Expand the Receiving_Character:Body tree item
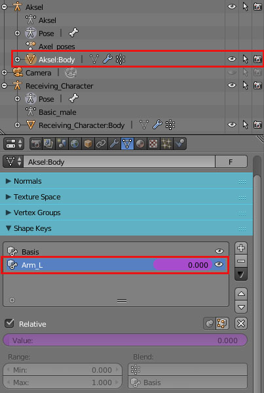The height and width of the screenshot is (393, 264). click(x=17, y=125)
